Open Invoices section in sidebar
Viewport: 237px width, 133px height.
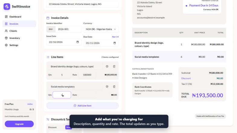click(x=19, y=24)
